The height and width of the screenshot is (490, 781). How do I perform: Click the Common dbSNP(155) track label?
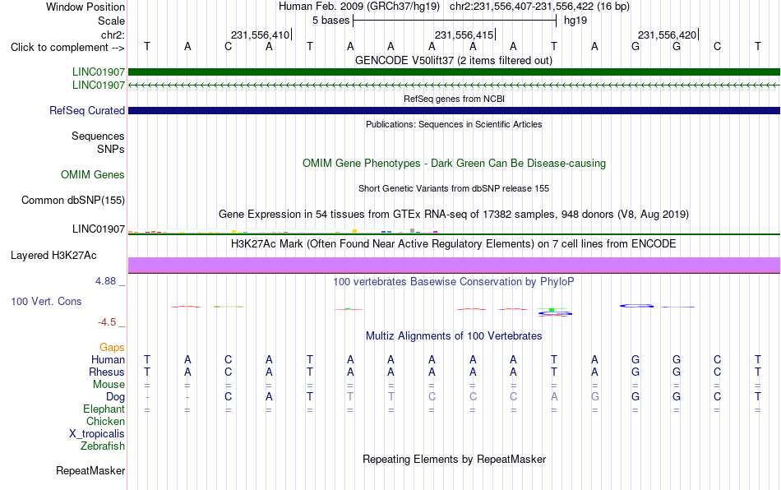tap(73, 200)
